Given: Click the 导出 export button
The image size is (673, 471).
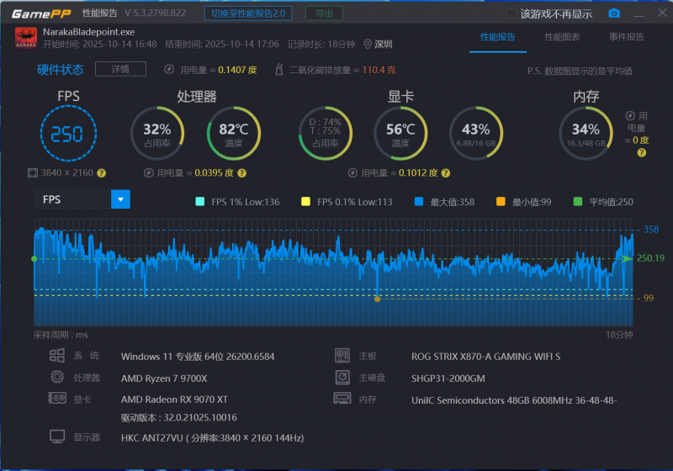Looking at the screenshot, I should [323, 13].
